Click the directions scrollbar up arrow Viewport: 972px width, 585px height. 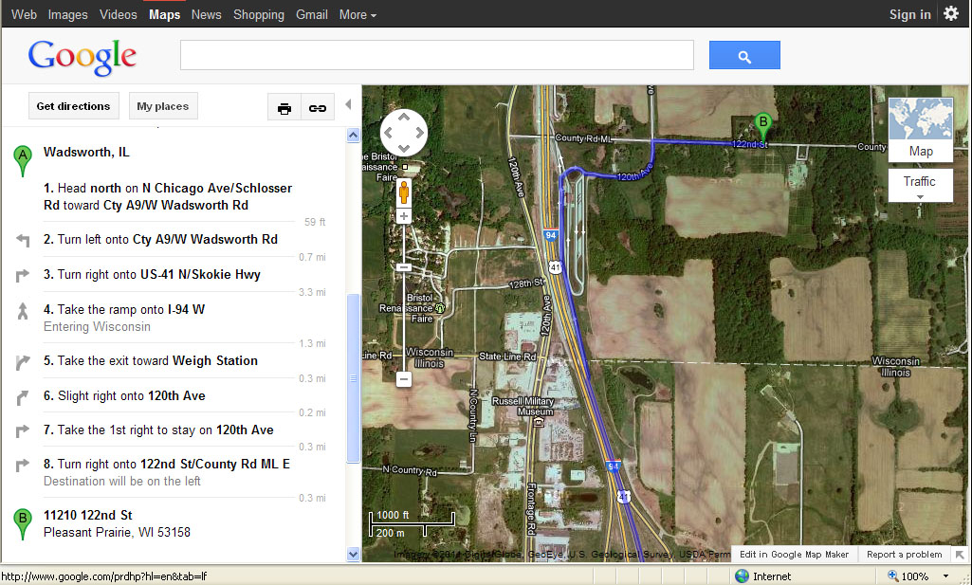(354, 135)
